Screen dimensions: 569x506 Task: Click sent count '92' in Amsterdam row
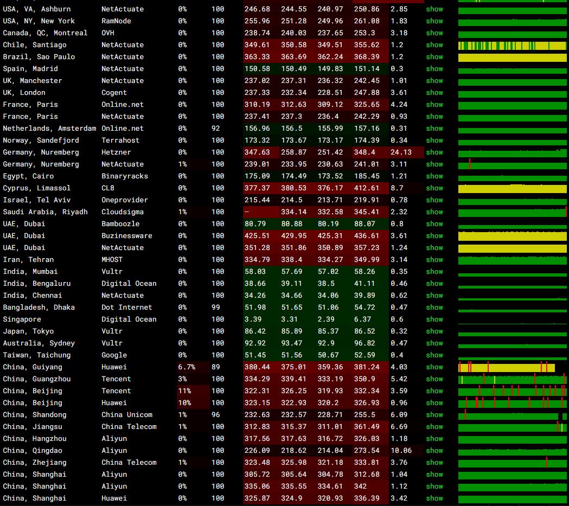215,129
